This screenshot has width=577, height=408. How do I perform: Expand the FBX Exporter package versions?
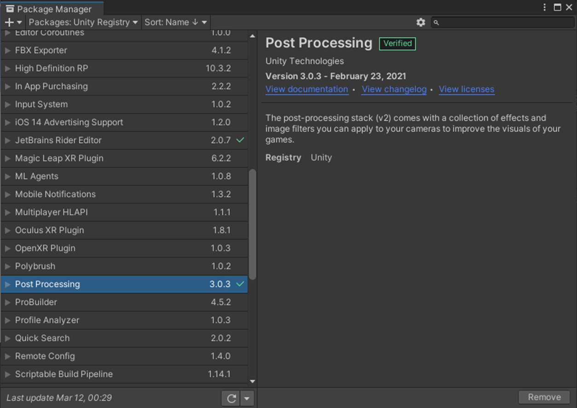coord(7,50)
